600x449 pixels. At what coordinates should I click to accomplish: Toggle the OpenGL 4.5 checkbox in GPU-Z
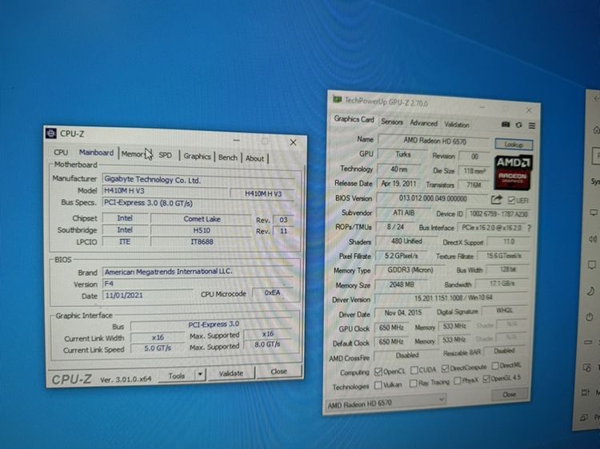click(x=486, y=379)
